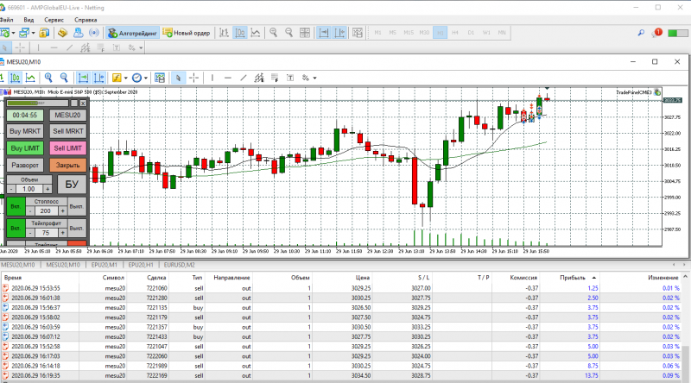The height and width of the screenshot is (383, 691).
Task: Disable take profit with Выкл. button
Action: point(78,229)
